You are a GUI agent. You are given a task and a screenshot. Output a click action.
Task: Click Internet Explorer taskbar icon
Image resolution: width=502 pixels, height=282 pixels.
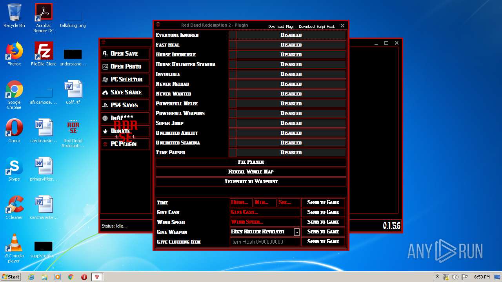tap(31, 277)
